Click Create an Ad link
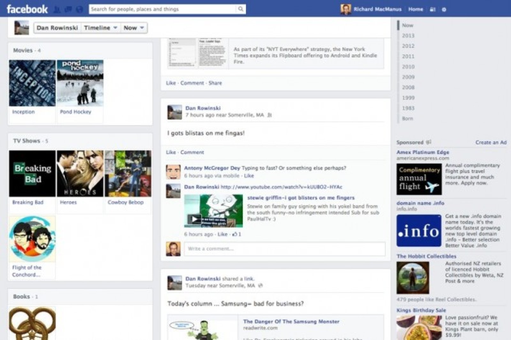The image size is (511, 340). [491, 142]
